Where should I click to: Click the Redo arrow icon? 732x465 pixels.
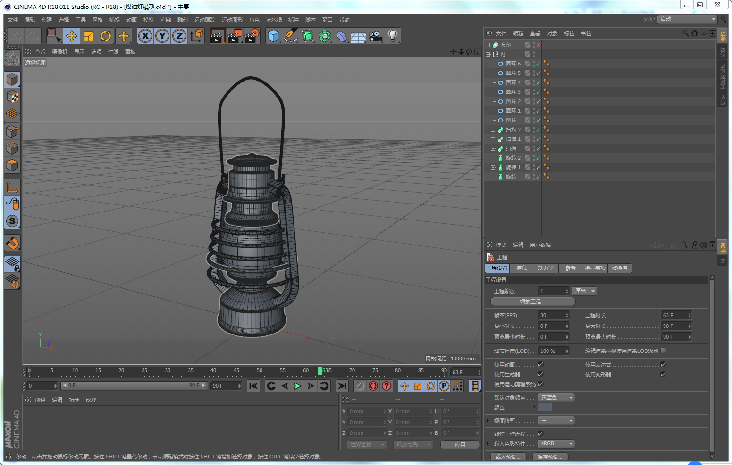33,36
